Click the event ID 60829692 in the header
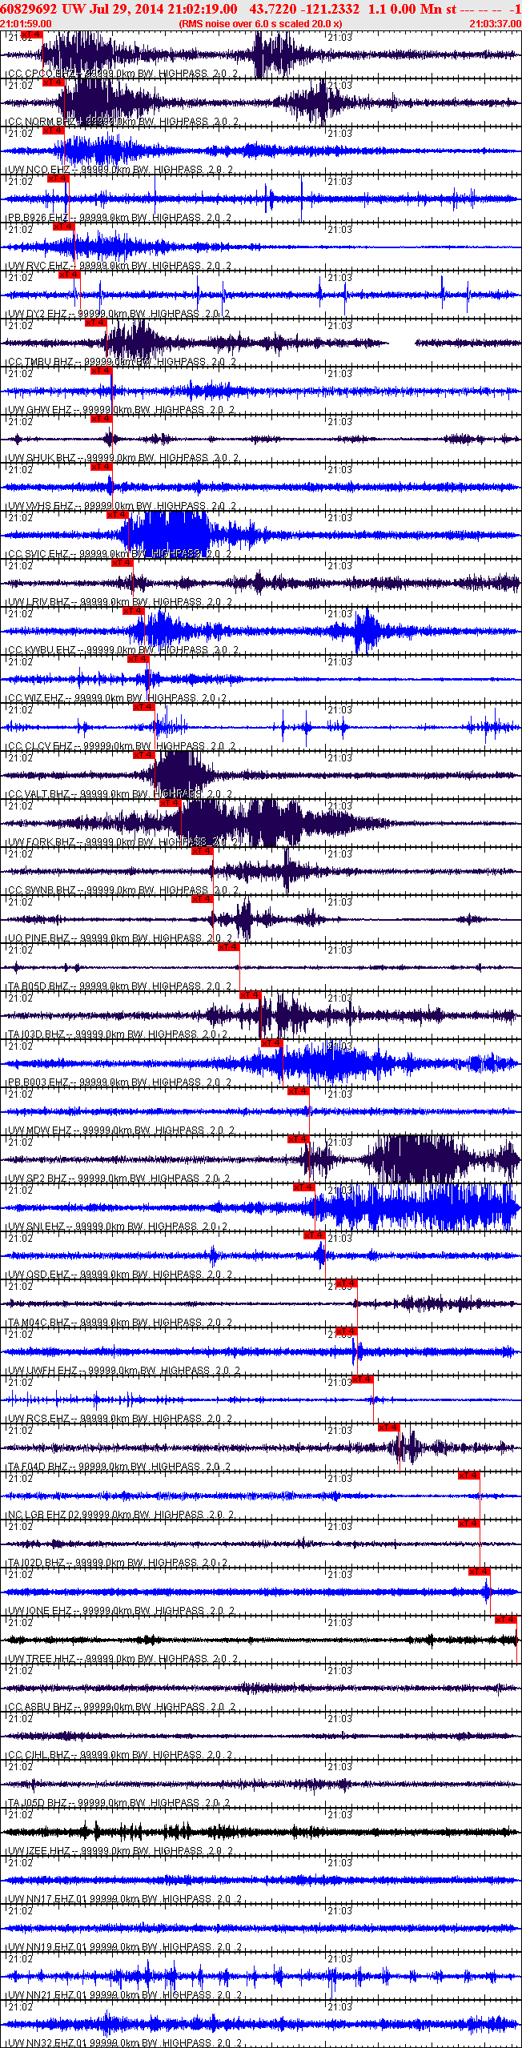 tap(29, 9)
